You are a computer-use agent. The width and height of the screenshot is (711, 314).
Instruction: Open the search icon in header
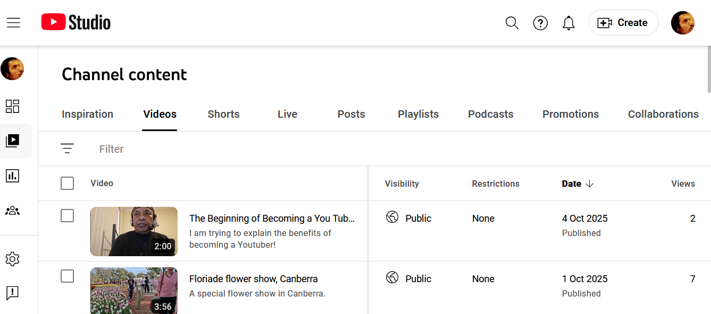(x=512, y=23)
